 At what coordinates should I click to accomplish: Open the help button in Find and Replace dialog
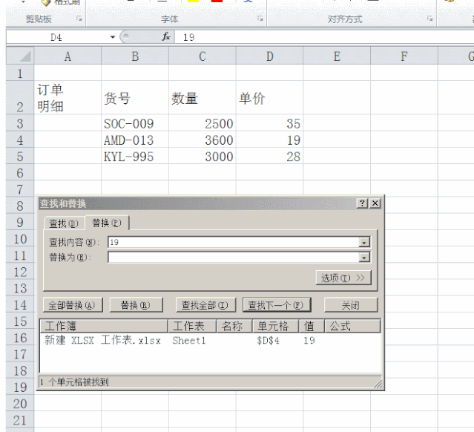362,203
